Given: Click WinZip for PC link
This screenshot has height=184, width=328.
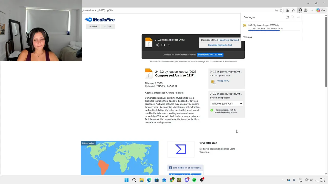Looking at the screenshot, I should click(223, 81).
